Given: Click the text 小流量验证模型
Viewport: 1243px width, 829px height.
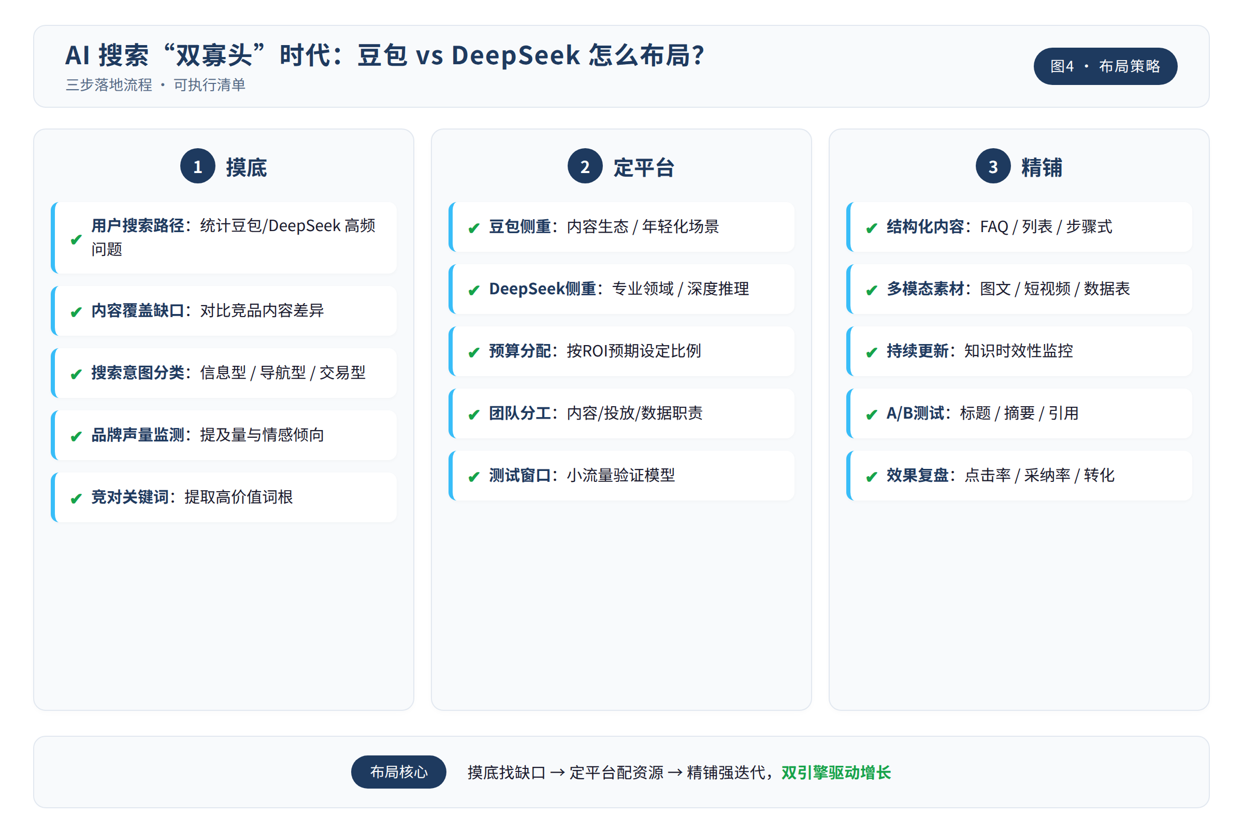Looking at the screenshot, I should (621, 475).
